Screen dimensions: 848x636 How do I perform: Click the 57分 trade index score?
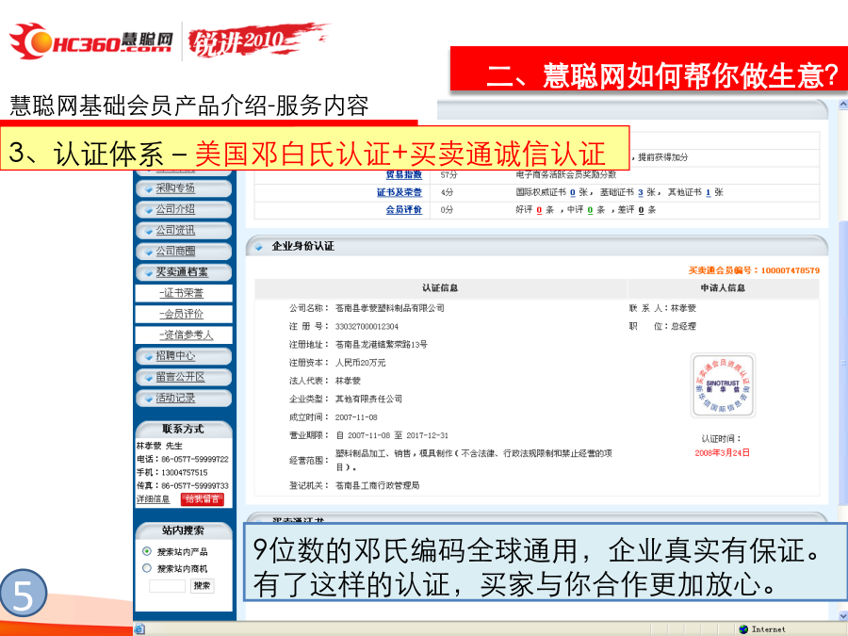(x=448, y=175)
